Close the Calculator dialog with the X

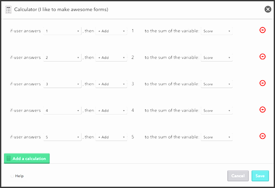pos(268,9)
